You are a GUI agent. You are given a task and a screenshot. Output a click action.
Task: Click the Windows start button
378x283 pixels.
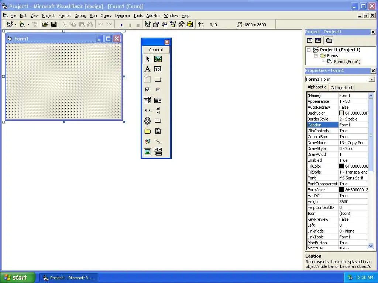coord(17,277)
